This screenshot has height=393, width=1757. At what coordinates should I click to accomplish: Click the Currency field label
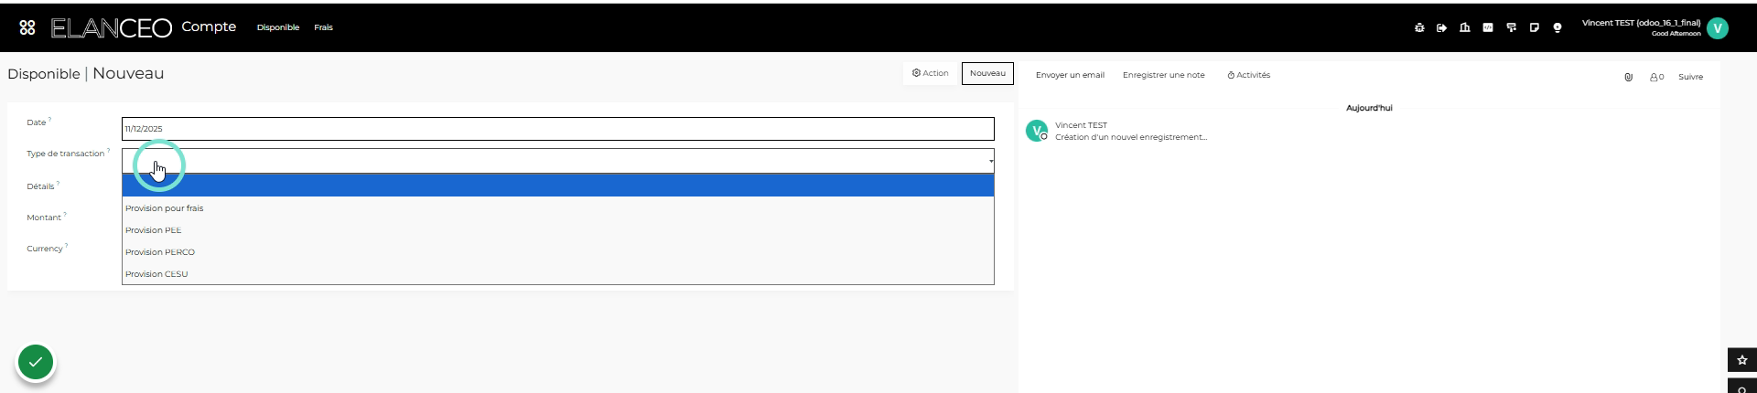point(44,249)
